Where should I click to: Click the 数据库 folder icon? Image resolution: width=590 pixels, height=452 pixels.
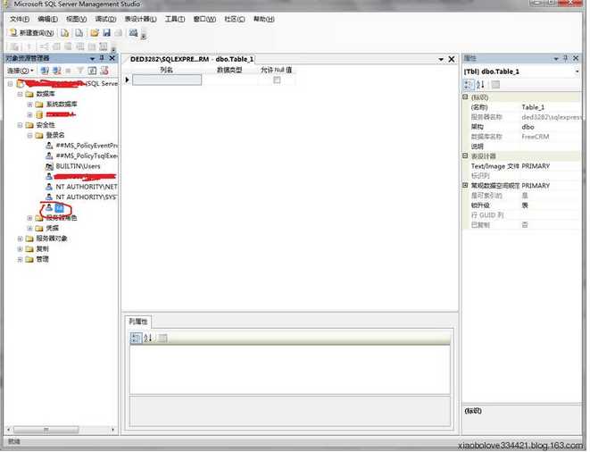point(29,94)
